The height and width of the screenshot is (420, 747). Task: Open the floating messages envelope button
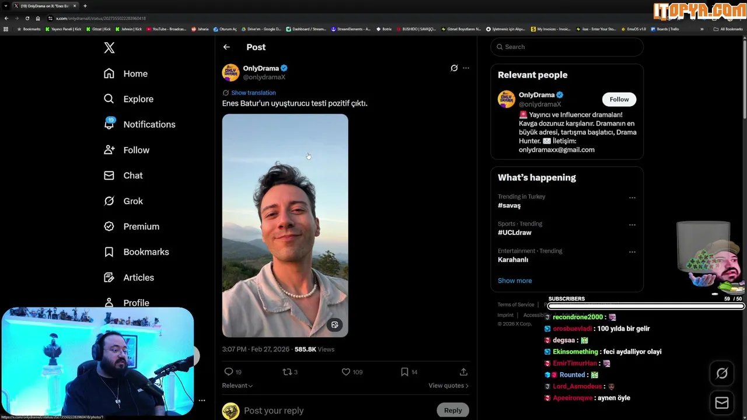(722, 403)
